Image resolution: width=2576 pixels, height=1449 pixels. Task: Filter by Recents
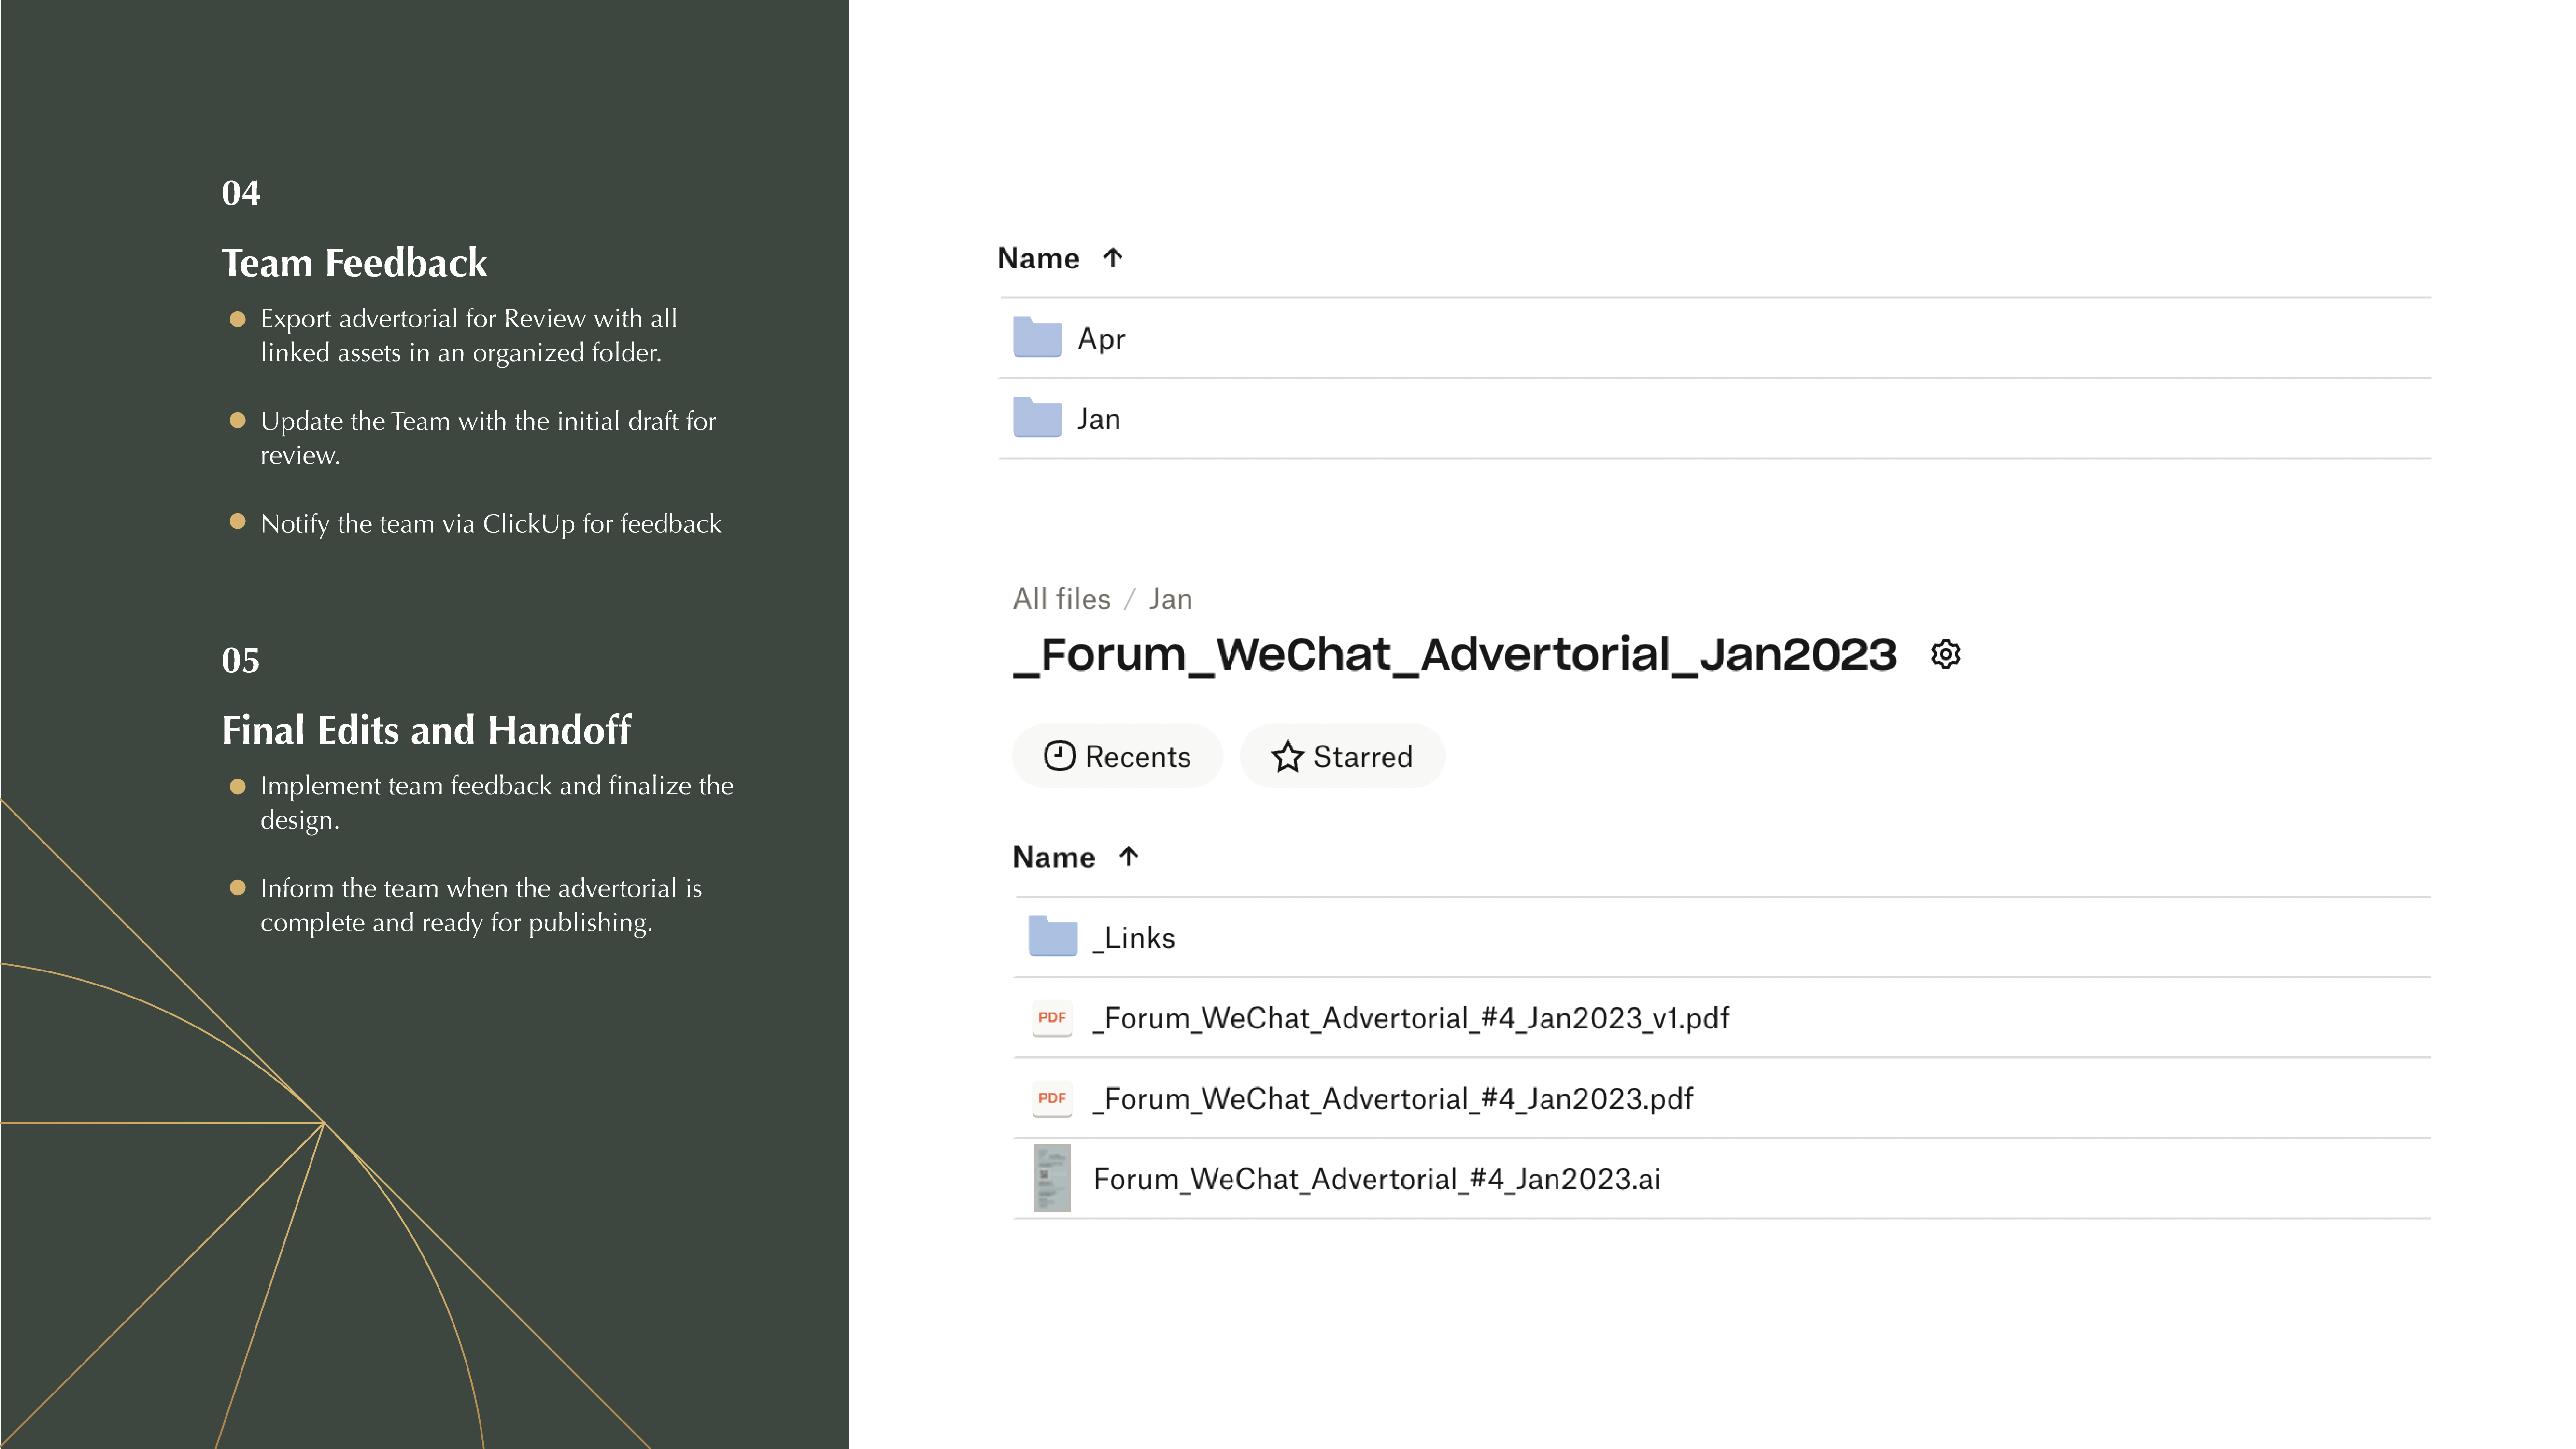pos(1117,756)
